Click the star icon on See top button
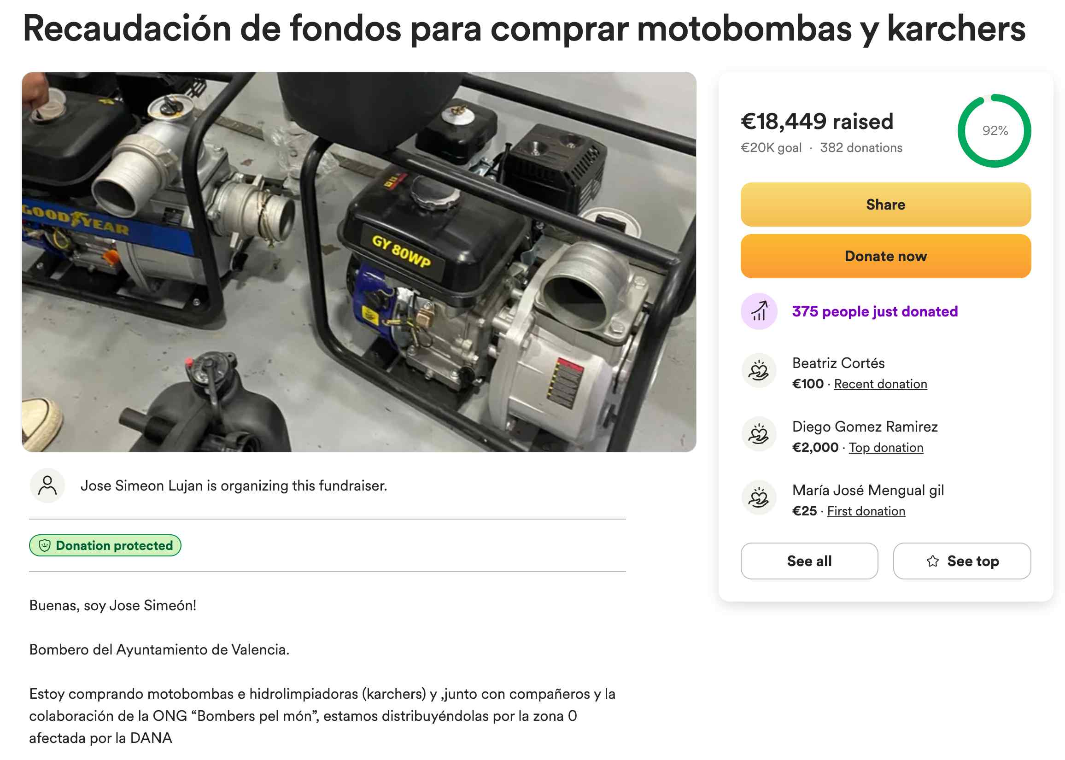 point(932,561)
